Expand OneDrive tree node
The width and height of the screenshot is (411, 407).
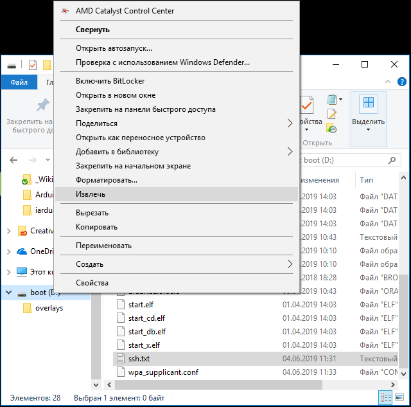tap(8, 251)
